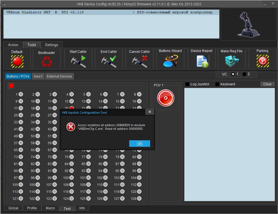Close the VKB Joystick Configuration Tool dialog
This screenshot has height=214, width=278.
click(x=150, y=112)
